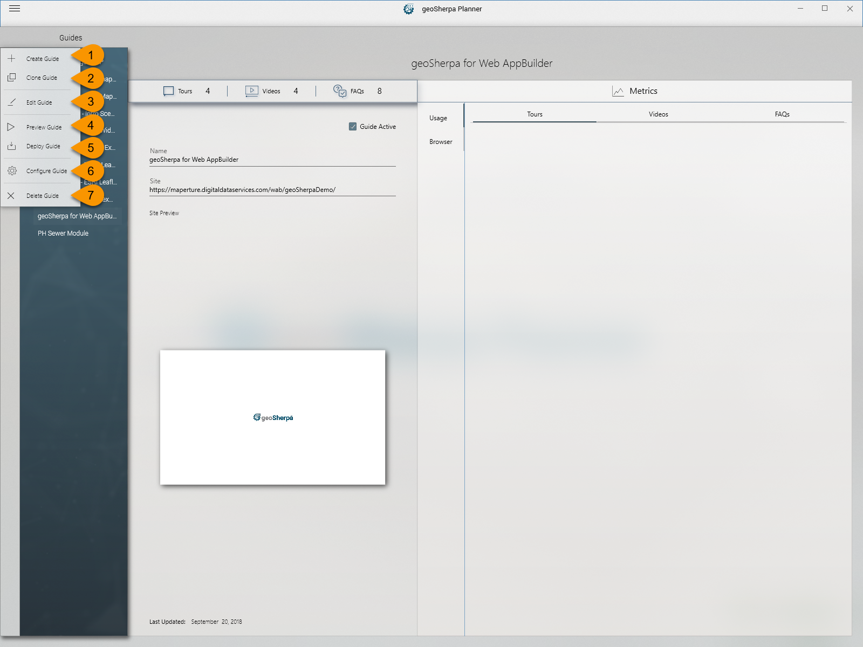Click the Tours speech bubble icon
863x647 pixels.
169,91
